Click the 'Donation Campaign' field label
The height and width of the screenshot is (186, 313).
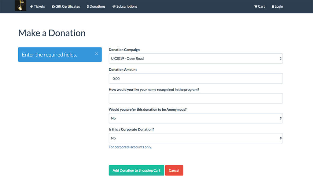pyautogui.click(x=124, y=50)
